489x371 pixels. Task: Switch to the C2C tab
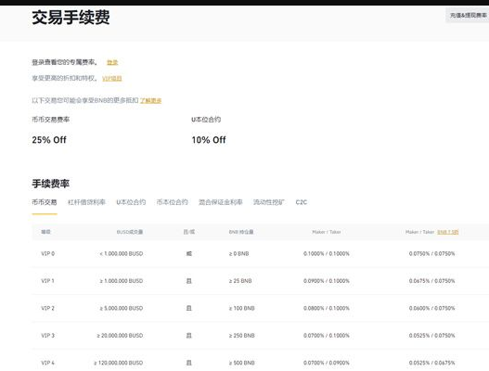[302, 202]
